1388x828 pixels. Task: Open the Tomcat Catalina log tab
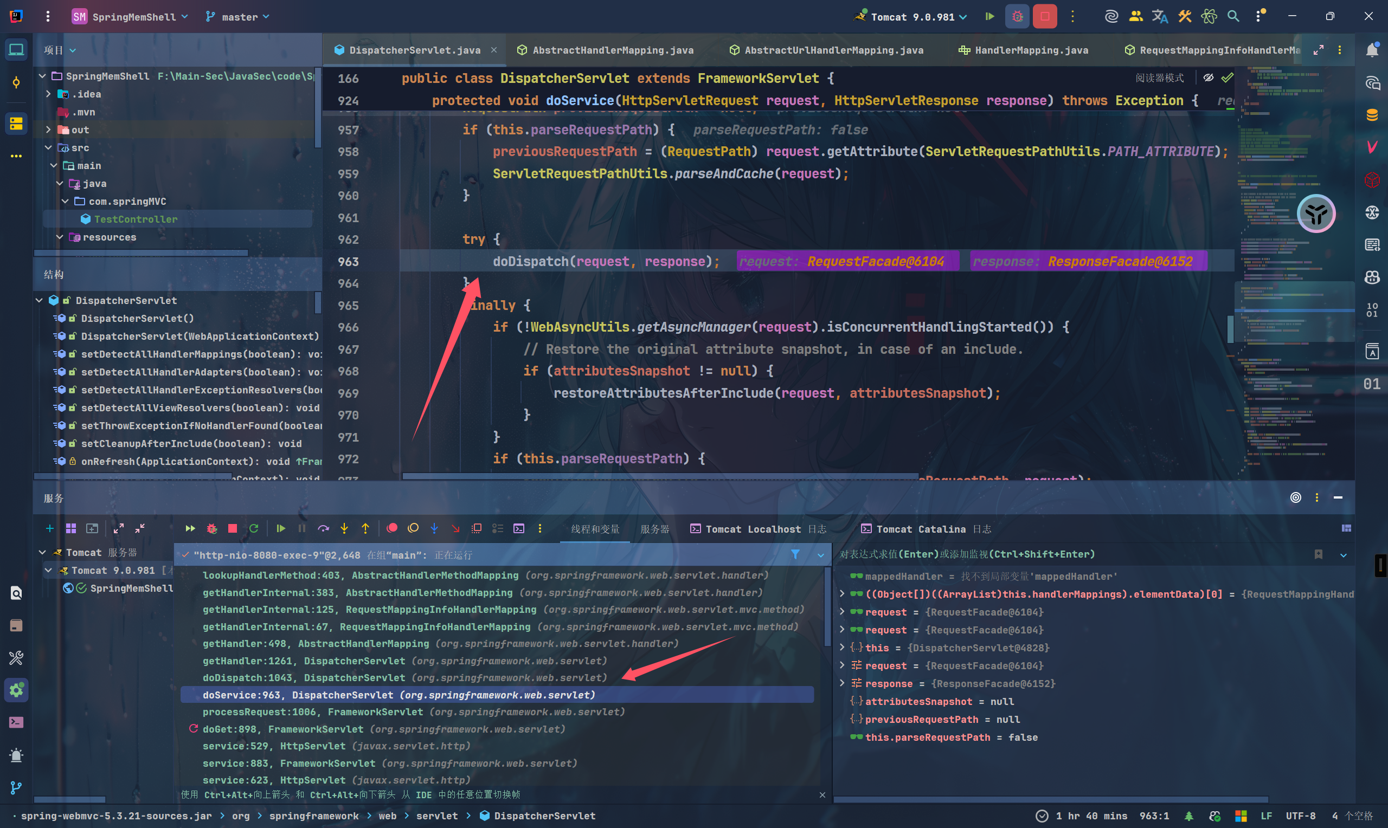coord(927,529)
